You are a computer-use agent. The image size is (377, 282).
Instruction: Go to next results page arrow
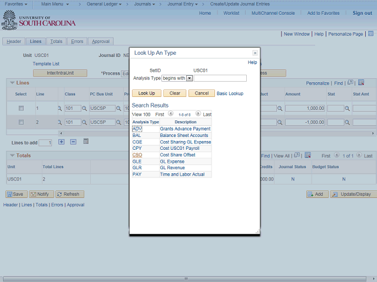point(198,113)
